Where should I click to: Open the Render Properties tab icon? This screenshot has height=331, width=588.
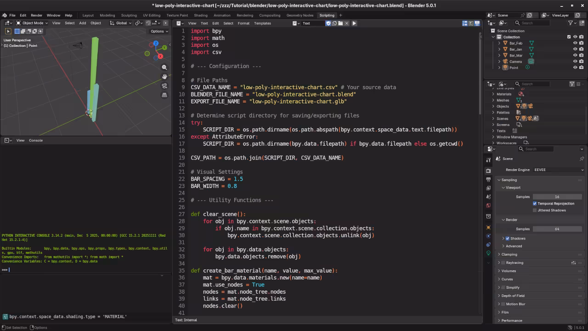click(489, 171)
